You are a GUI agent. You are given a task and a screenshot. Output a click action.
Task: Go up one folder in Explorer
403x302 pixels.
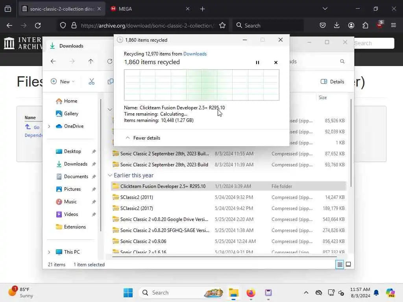click(x=91, y=61)
